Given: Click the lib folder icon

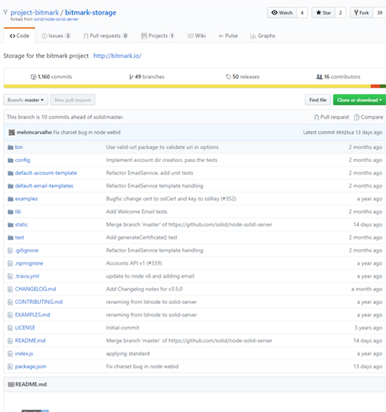Looking at the screenshot, I should [x=11, y=211].
